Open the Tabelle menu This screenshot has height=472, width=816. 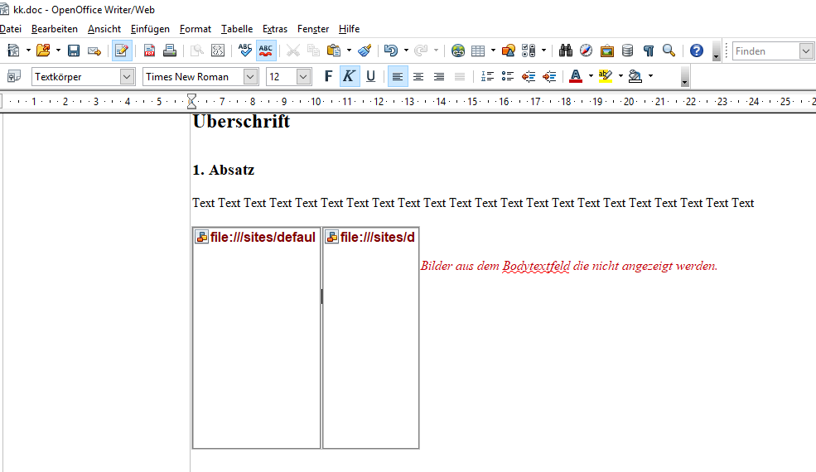pos(237,29)
